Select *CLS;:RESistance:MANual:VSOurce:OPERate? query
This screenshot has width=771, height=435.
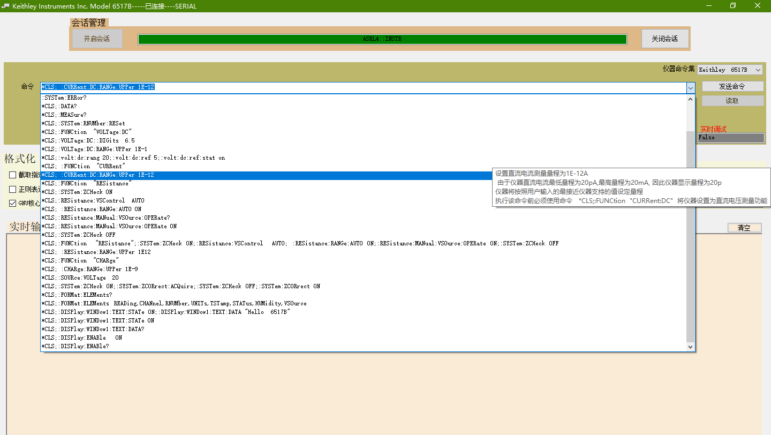(364, 217)
